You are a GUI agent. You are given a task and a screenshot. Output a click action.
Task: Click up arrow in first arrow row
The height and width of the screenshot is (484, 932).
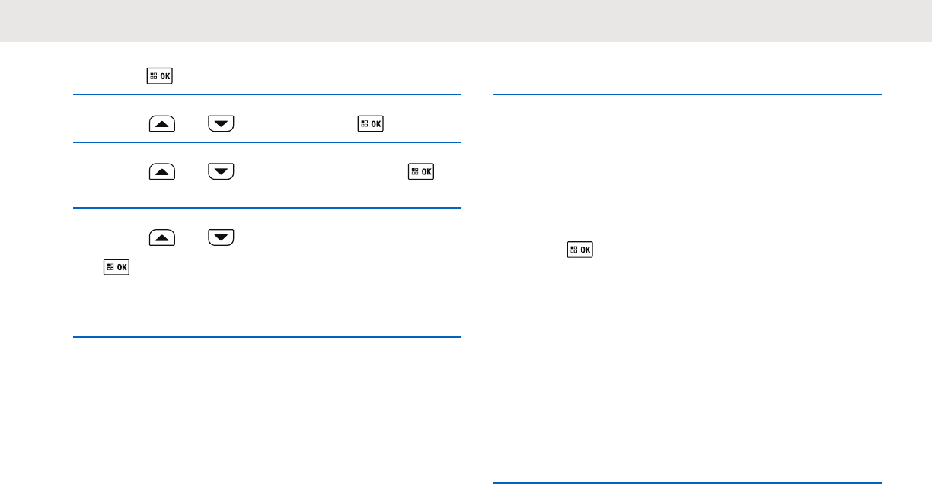pos(163,123)
